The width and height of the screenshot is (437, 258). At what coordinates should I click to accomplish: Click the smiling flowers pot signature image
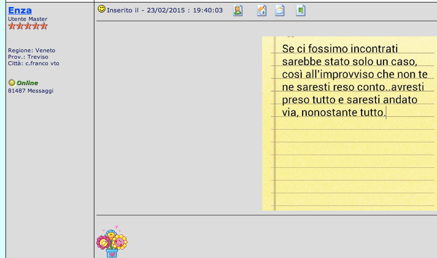click(x=112, y=242)
